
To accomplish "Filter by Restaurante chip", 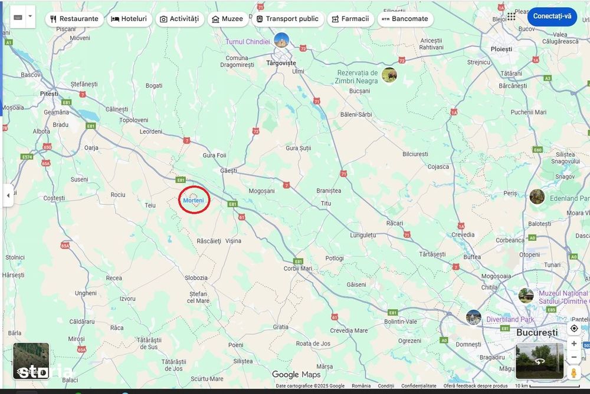I will (x=74, y=19).
